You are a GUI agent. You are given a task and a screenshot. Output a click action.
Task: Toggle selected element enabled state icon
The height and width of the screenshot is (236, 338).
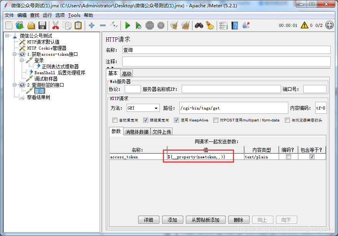click(114, 25)
